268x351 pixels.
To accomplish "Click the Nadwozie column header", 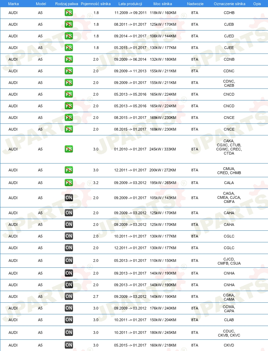I will (x=195, y=4).
